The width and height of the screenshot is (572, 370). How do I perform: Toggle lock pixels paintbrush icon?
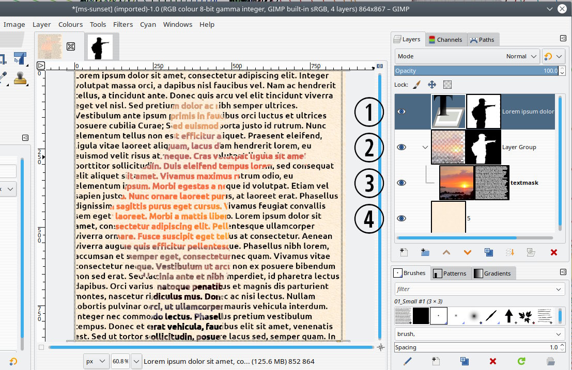[x=417, y=85]
